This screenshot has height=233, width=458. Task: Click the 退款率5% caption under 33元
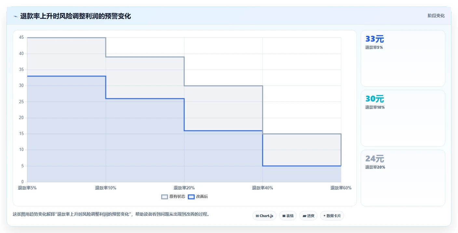click(x=374, y=48)
